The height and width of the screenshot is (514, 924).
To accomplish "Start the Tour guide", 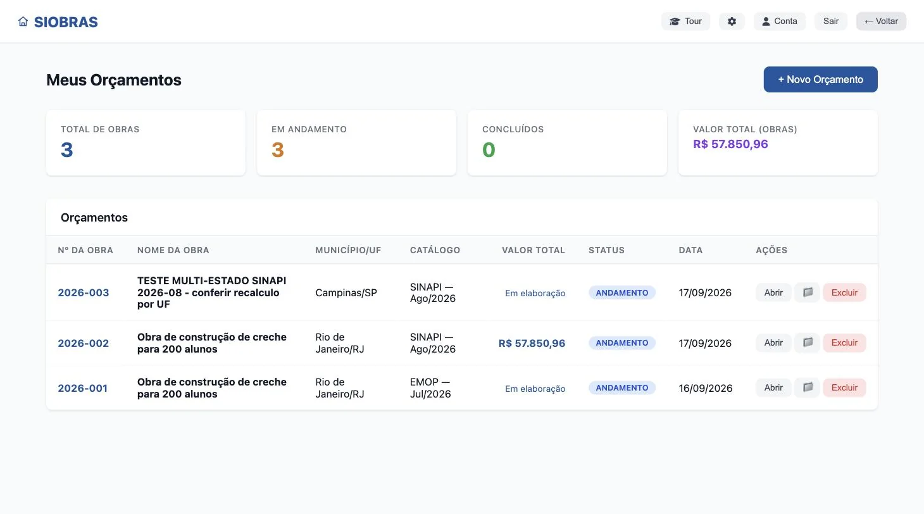I will [x=685, y=22].
